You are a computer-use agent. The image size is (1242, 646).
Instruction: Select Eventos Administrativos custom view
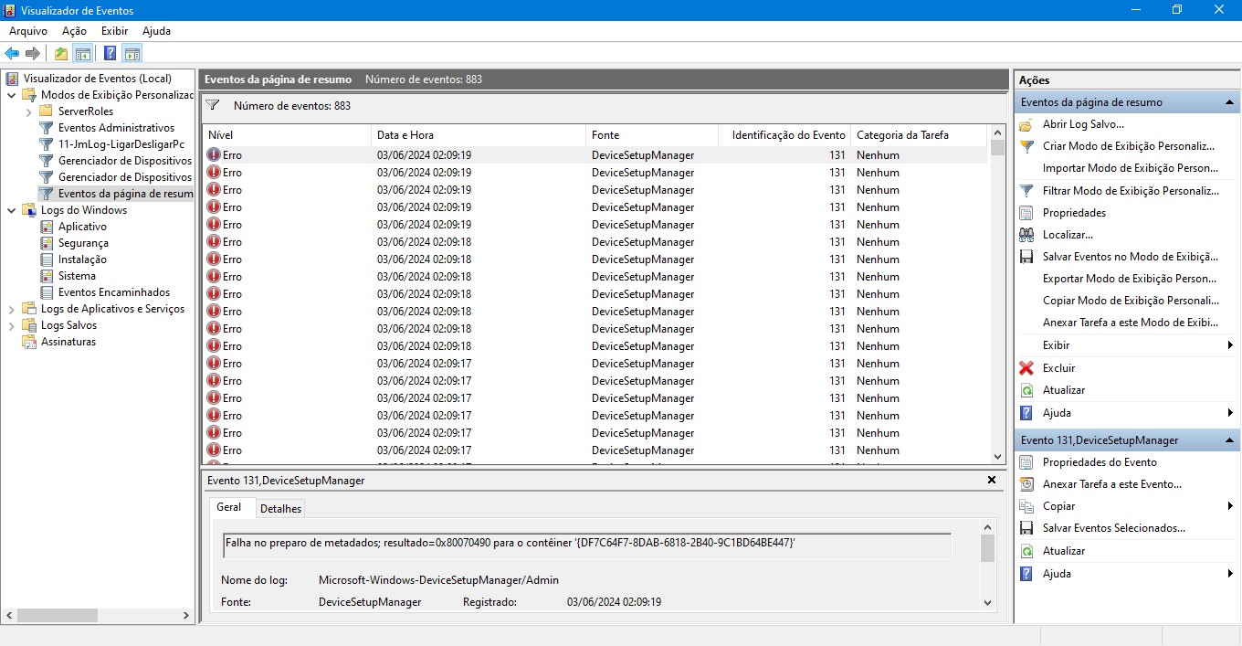point(116,128)
